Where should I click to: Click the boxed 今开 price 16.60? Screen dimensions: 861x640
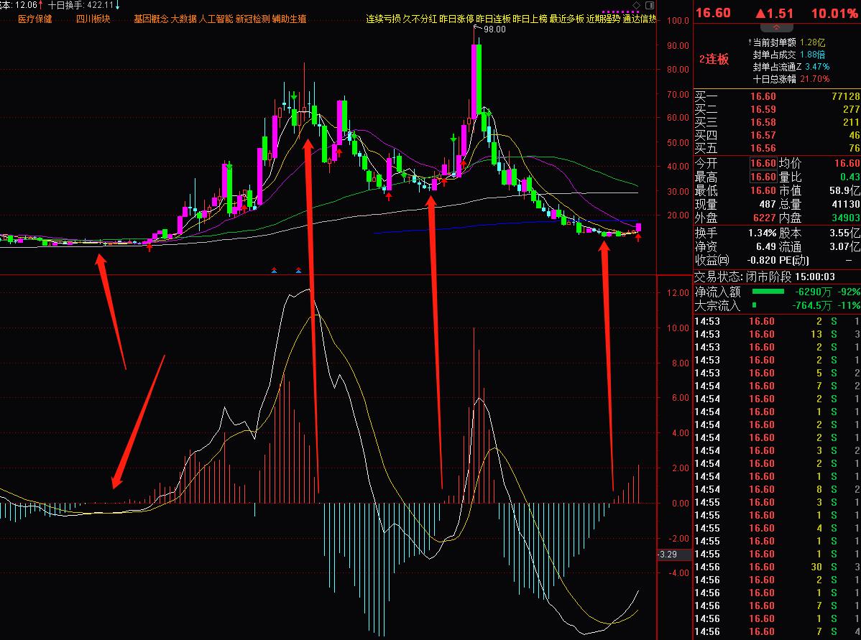click(x=763, y=163)
